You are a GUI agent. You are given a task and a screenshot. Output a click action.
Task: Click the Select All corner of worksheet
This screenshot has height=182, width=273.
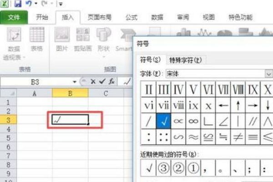(8, 93)
